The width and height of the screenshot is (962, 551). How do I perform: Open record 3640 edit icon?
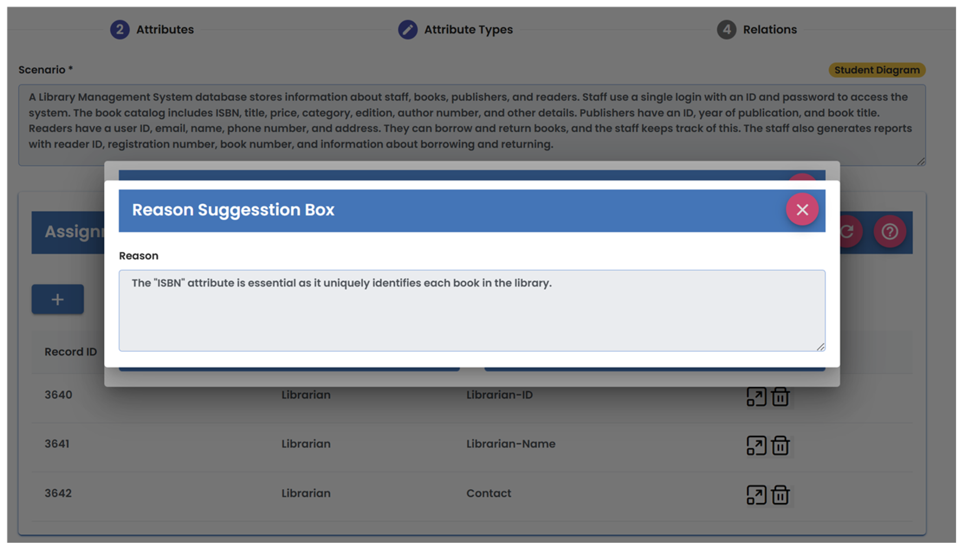point(756,397)
